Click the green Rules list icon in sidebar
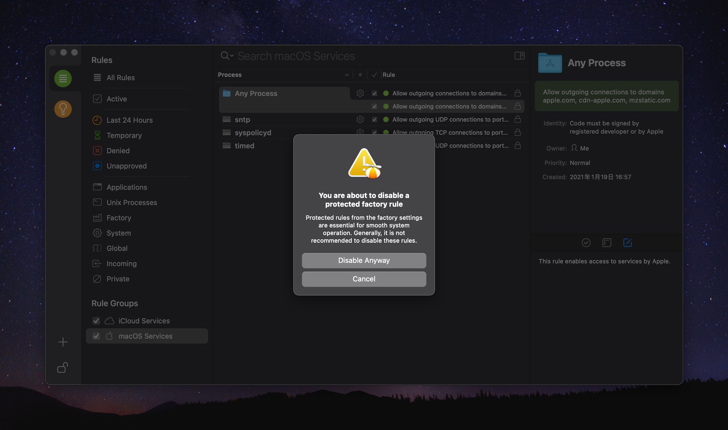This screenshot has width=728, height=430. (63, 78)
